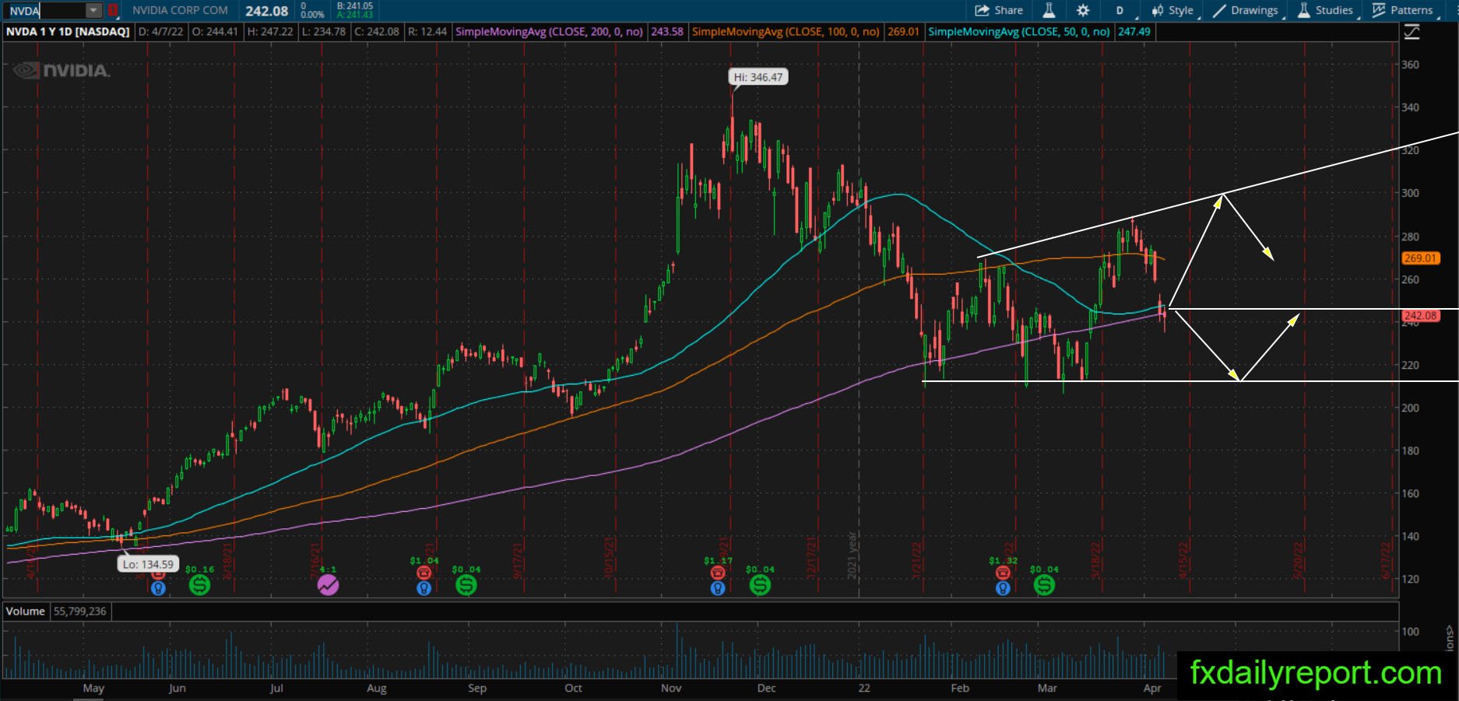Click the chart scale icon above price axis
Viewport: 1459px width, 701px height.
[1412, 32]
